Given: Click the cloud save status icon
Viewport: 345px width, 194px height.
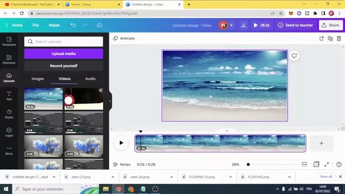Looking at the screenshot, I should click(x=99, y=25).
